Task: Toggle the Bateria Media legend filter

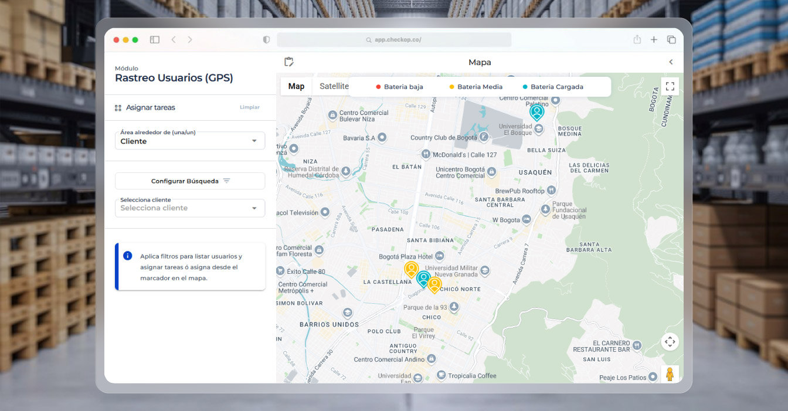Action: (x=475, y=86)
